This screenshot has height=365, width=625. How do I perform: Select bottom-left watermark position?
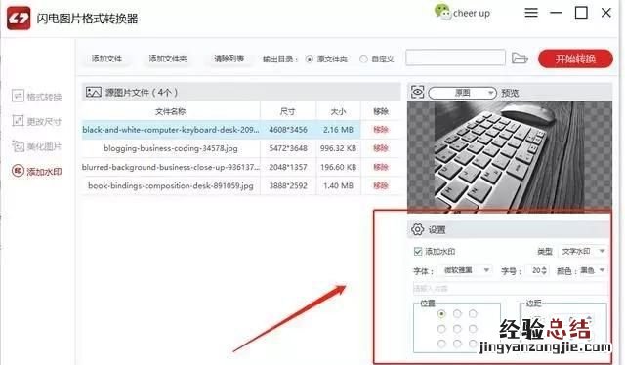click(x=441, y=344)
